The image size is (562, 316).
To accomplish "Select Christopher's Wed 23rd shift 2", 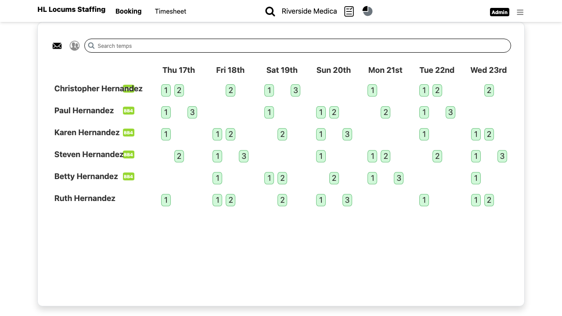I will (x=489, y=90).
